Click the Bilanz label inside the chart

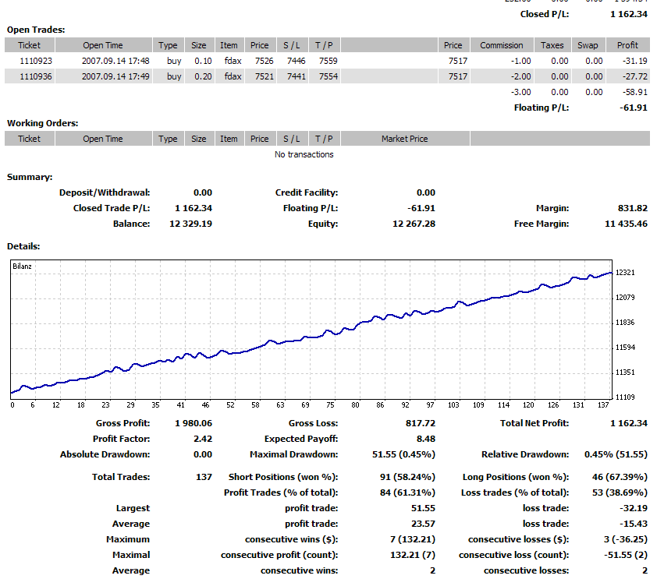point(23,267)
